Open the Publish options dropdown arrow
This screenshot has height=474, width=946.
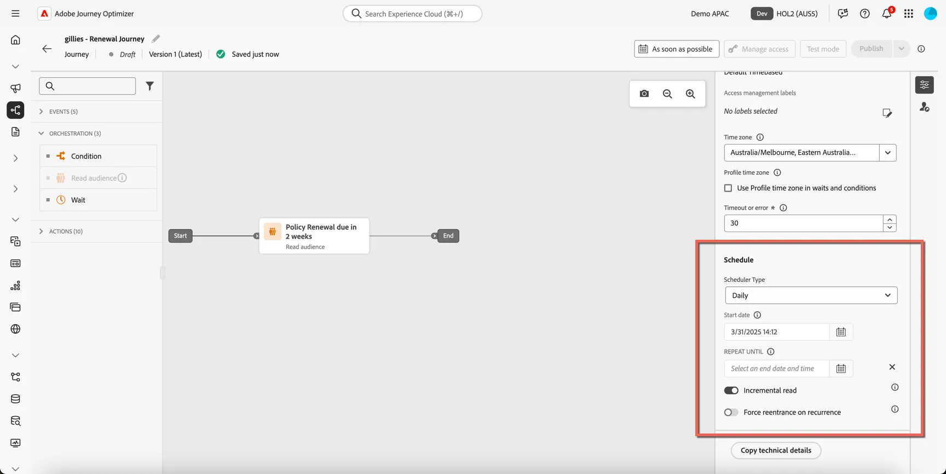pos(901,49)
